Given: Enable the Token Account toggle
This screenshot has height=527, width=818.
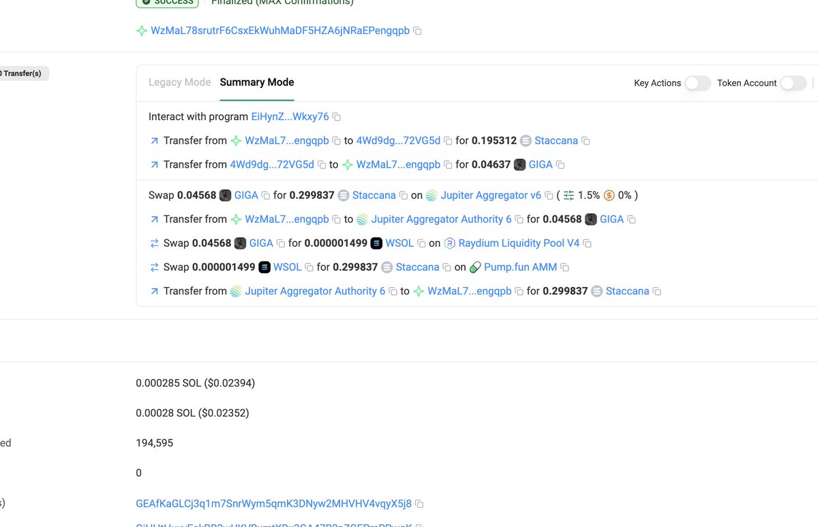Looking at the screenshot, I should click(793, 83).
